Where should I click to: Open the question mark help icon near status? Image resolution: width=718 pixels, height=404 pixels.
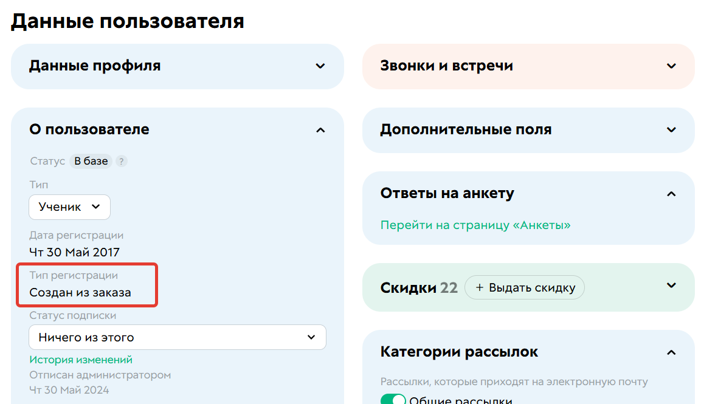click(x=120, y=161)
